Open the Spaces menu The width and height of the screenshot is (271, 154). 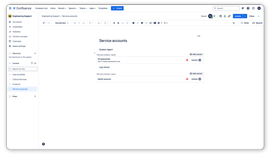pyautogui.click(x=73, y=8)
